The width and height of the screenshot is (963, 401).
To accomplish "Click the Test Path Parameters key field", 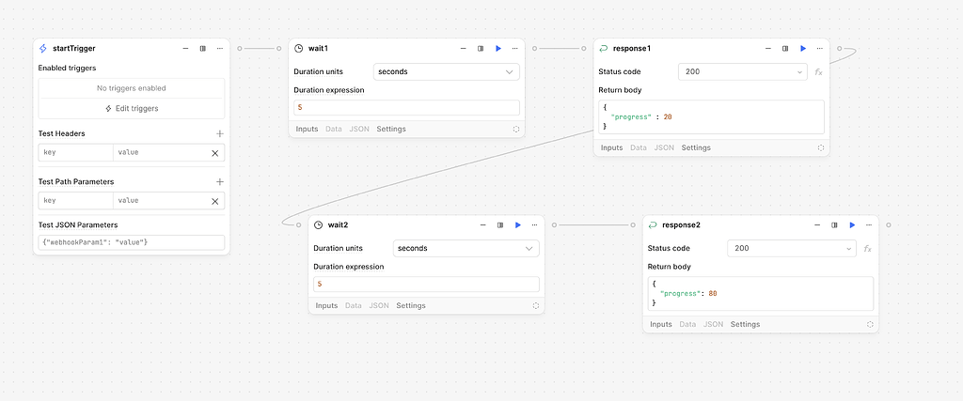I will 75,201.
